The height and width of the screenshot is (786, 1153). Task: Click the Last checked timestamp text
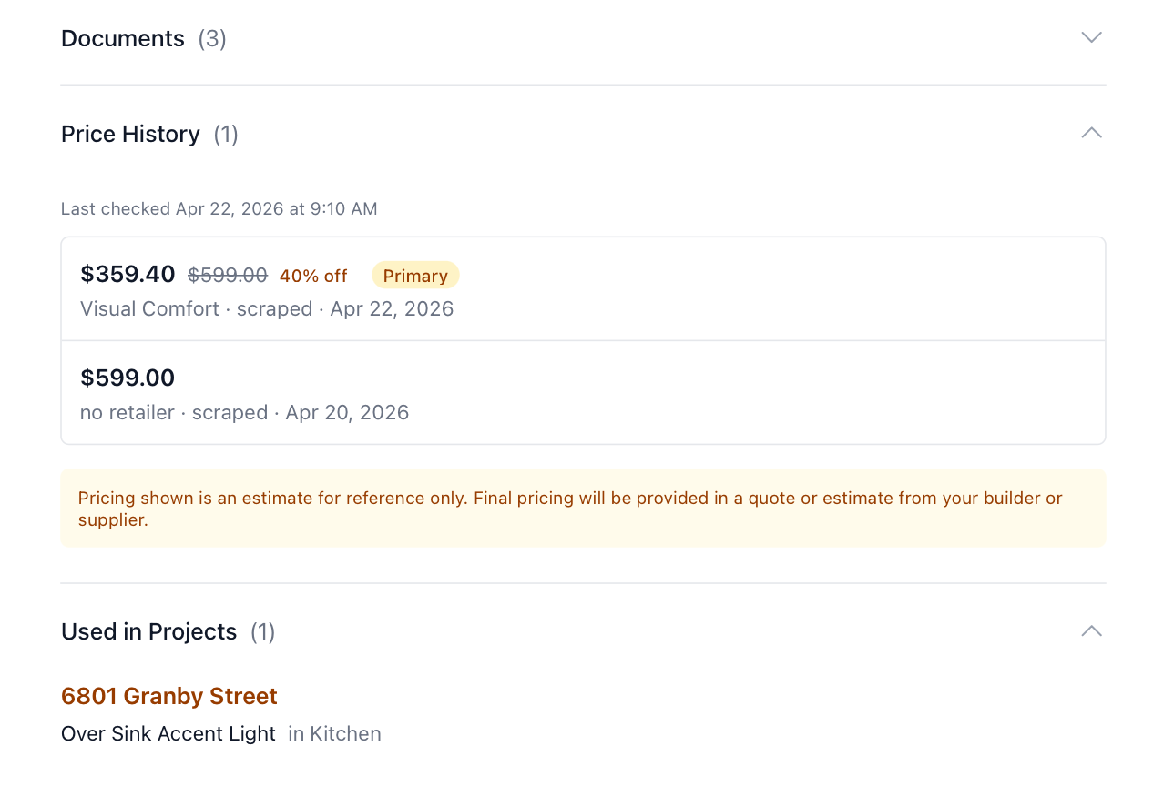click(x=219, y=209)
